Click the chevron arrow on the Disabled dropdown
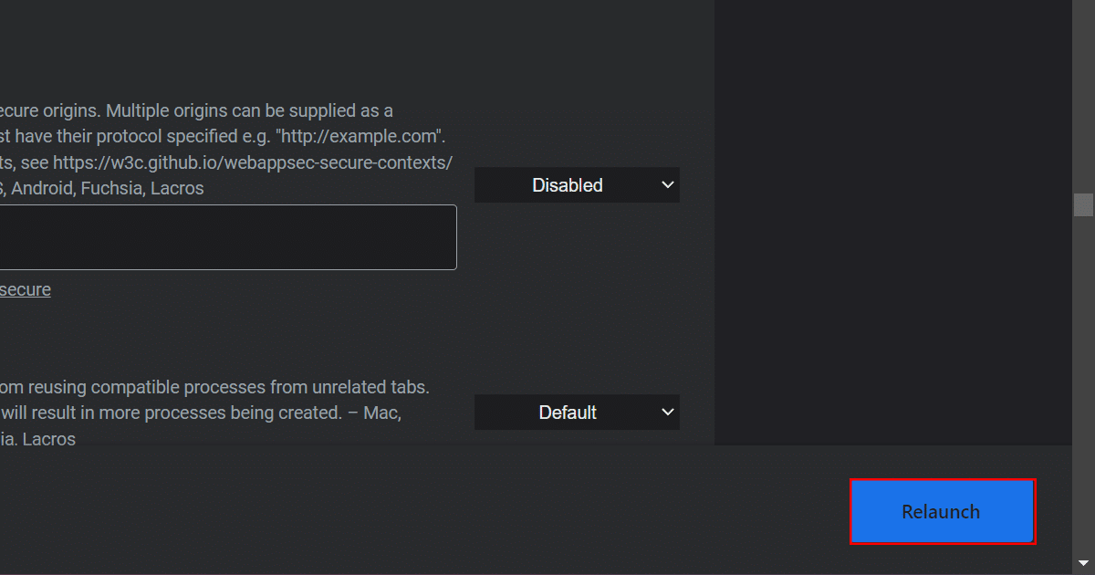 pyautogui.click(x=667, y=185)
